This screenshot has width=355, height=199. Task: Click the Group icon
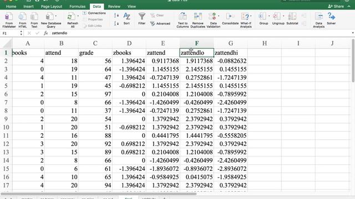point(262,17)
